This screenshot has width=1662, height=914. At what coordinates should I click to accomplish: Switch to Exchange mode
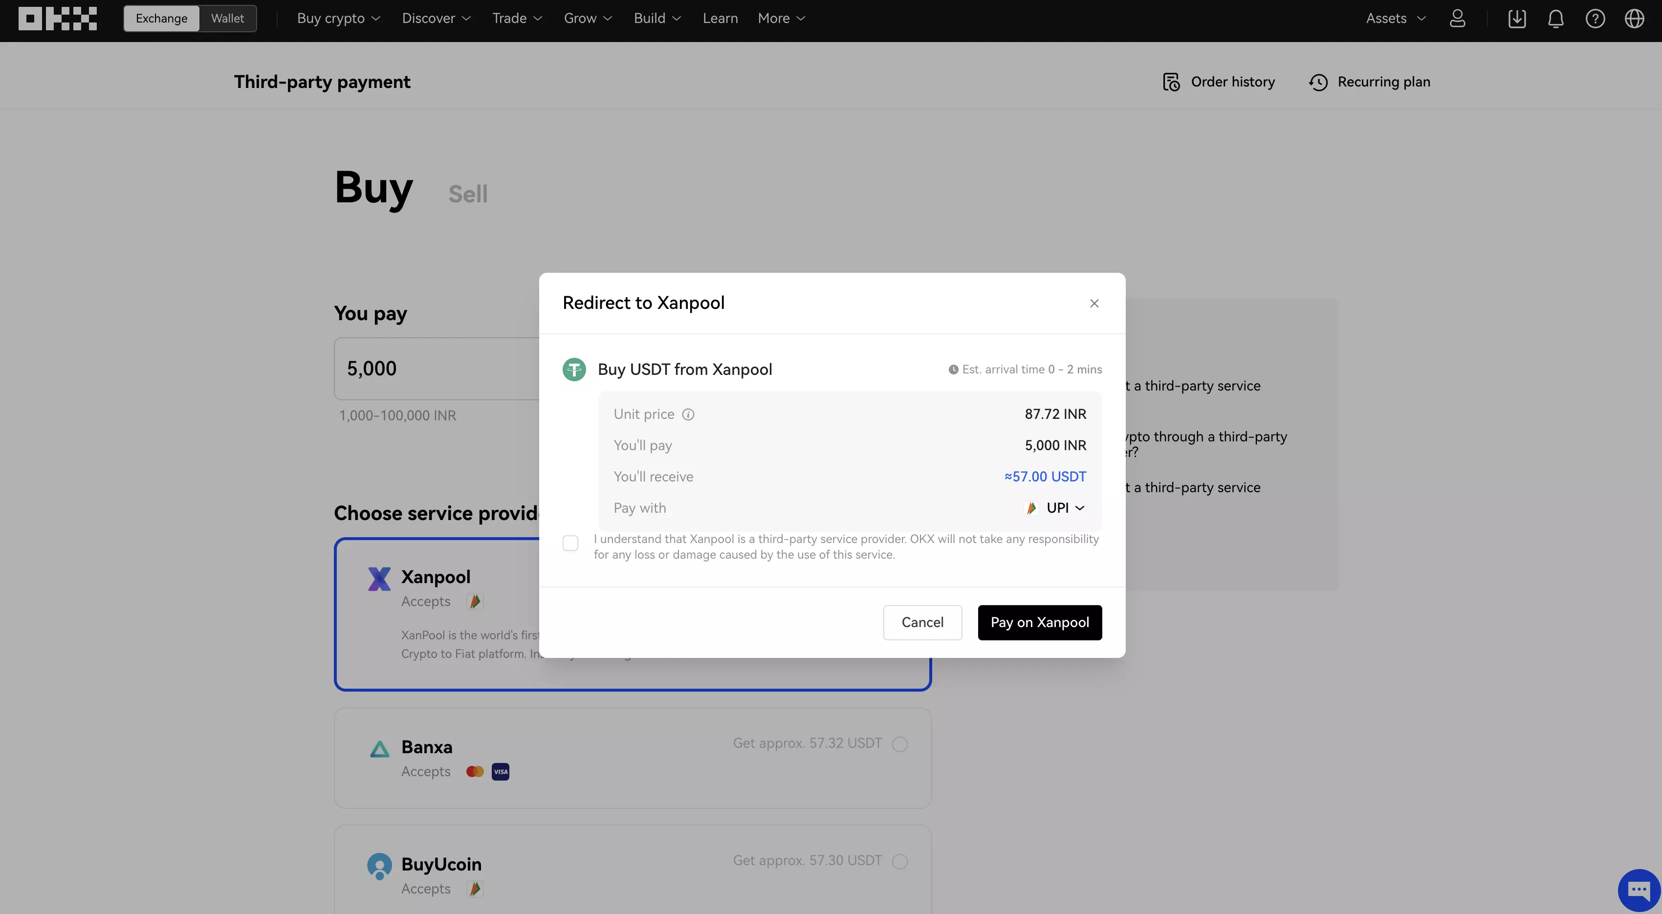(x=161, y=18)
